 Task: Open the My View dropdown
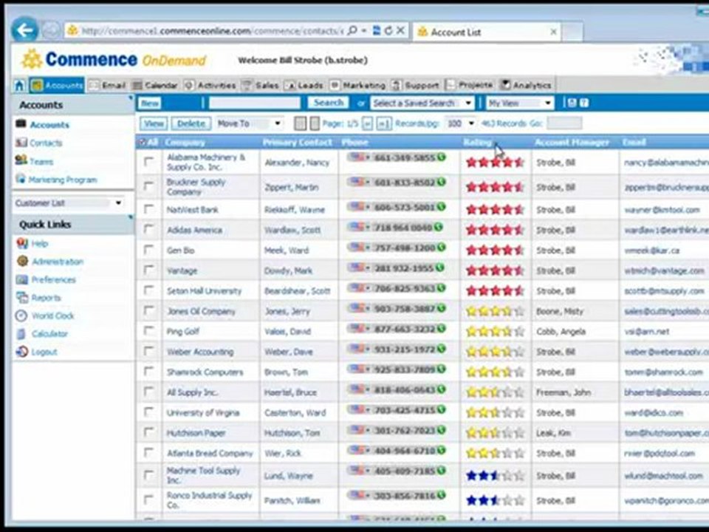tap(520, 103)
